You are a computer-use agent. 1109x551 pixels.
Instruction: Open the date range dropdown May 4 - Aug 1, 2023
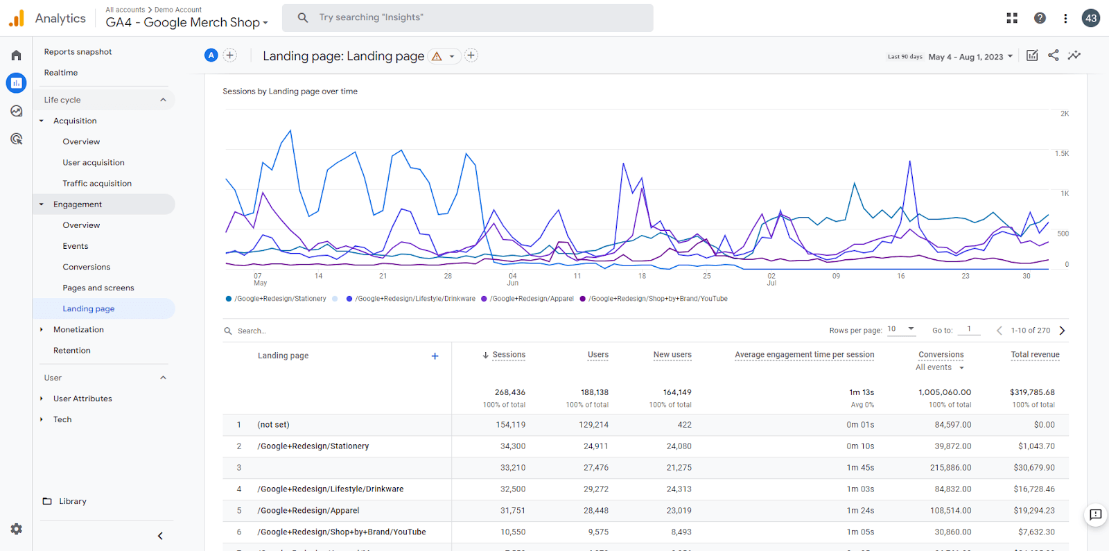(x=970, y=57)
